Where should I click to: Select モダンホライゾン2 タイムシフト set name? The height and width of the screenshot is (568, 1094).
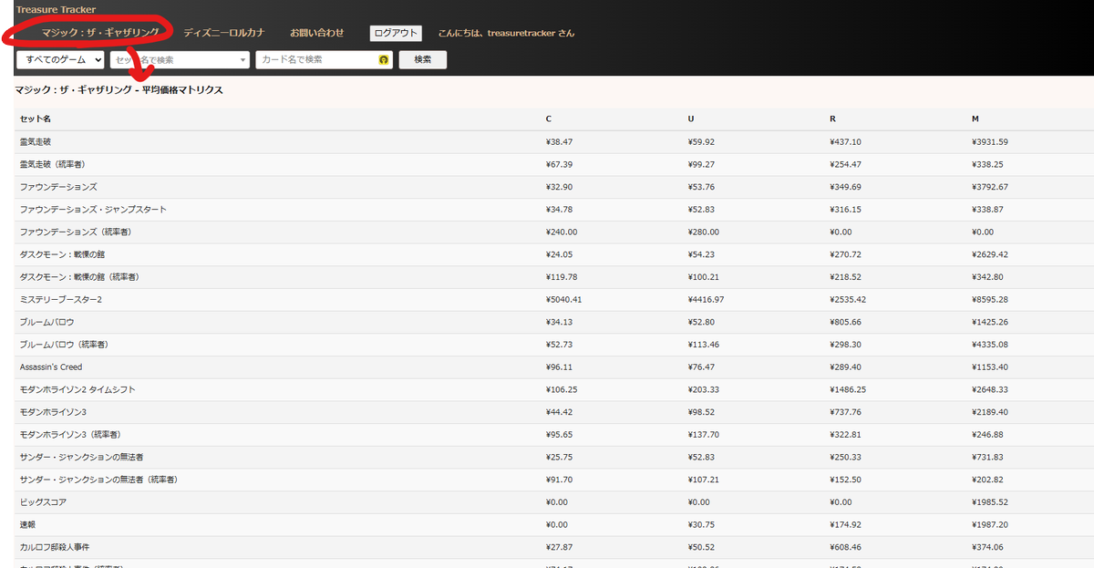(77, 389)
